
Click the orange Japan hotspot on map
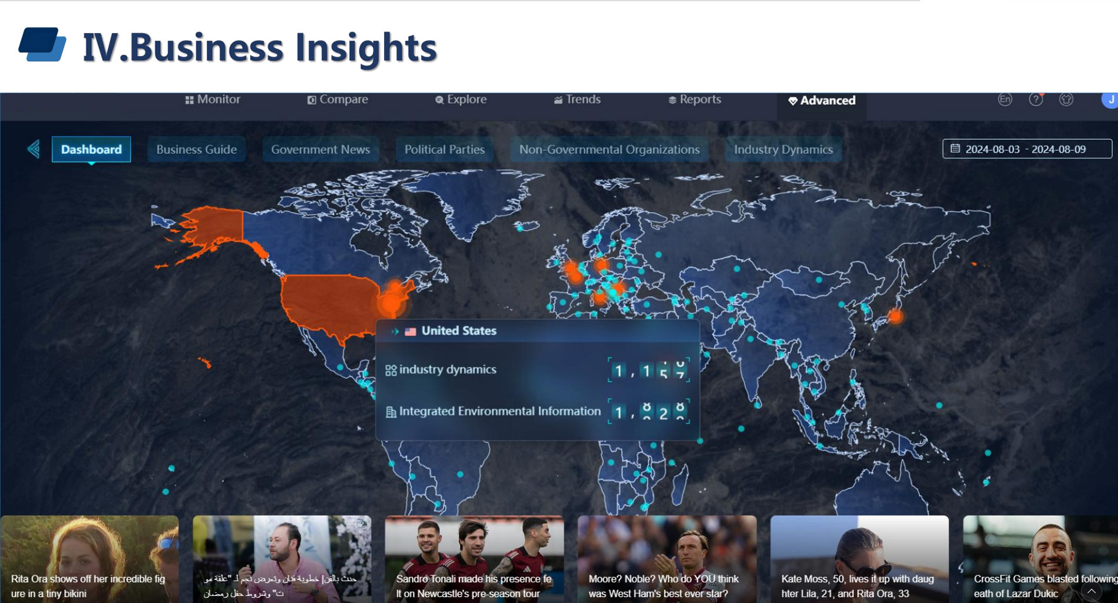tap(895, 317)
